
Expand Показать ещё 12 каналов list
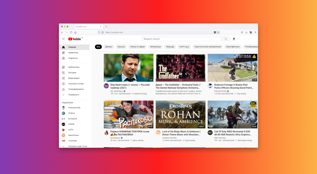78,146
